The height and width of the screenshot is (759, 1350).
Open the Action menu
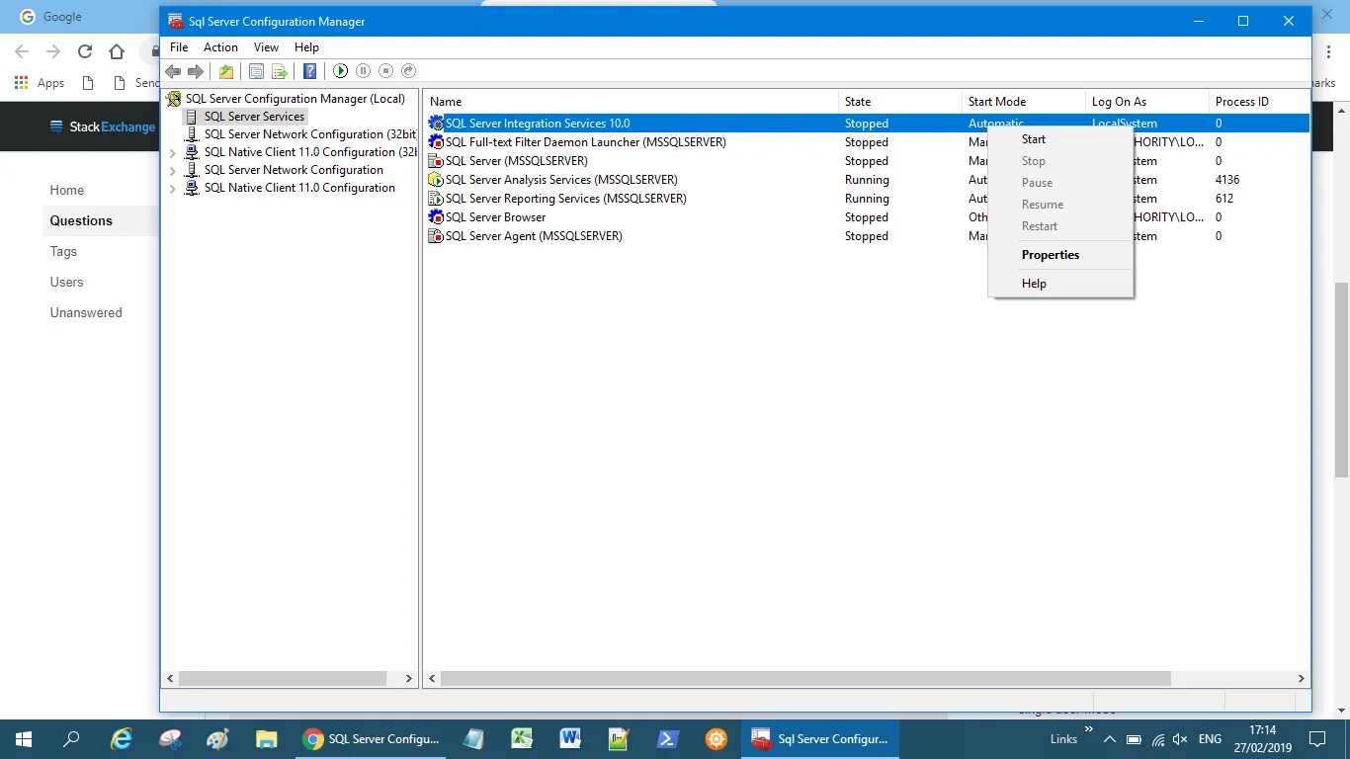[220, 46]
